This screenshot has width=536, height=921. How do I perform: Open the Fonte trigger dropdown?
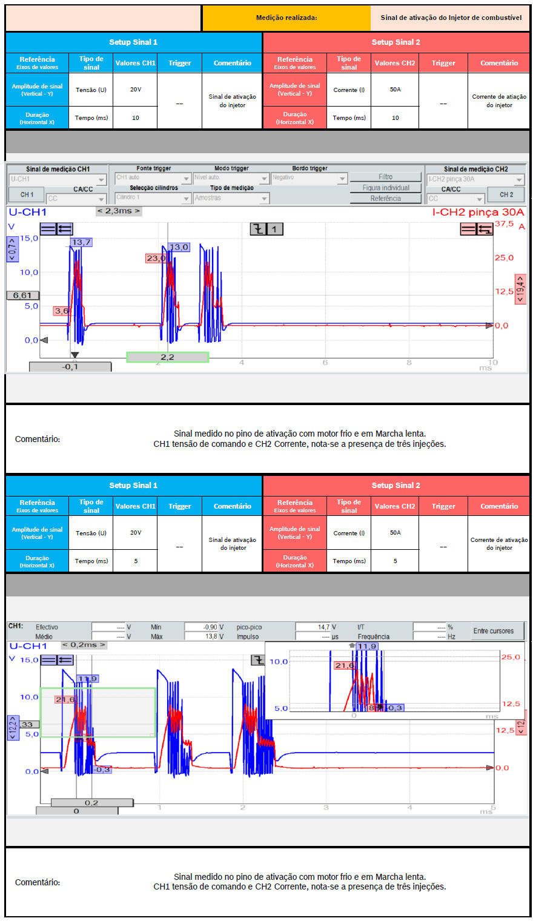(x=152, y=178)
